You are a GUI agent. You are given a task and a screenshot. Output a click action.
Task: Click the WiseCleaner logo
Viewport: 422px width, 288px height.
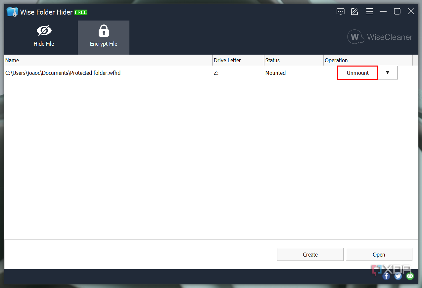(379, 37)
